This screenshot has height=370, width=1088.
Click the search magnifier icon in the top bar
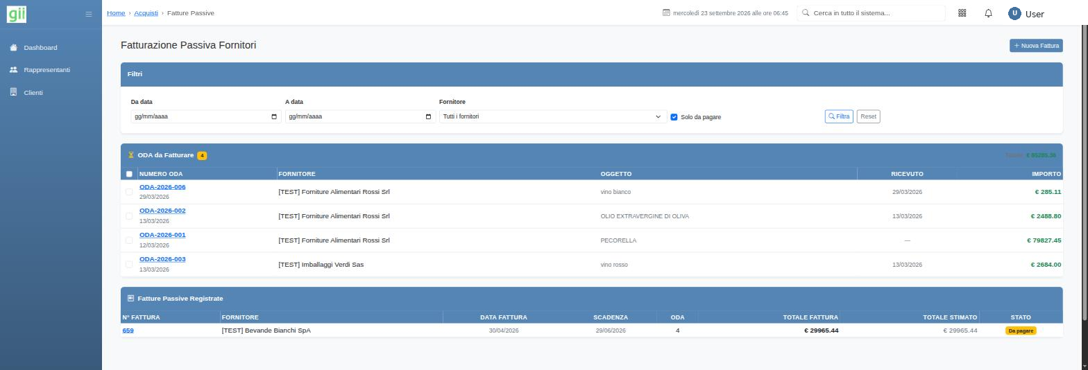click(806, 12)
